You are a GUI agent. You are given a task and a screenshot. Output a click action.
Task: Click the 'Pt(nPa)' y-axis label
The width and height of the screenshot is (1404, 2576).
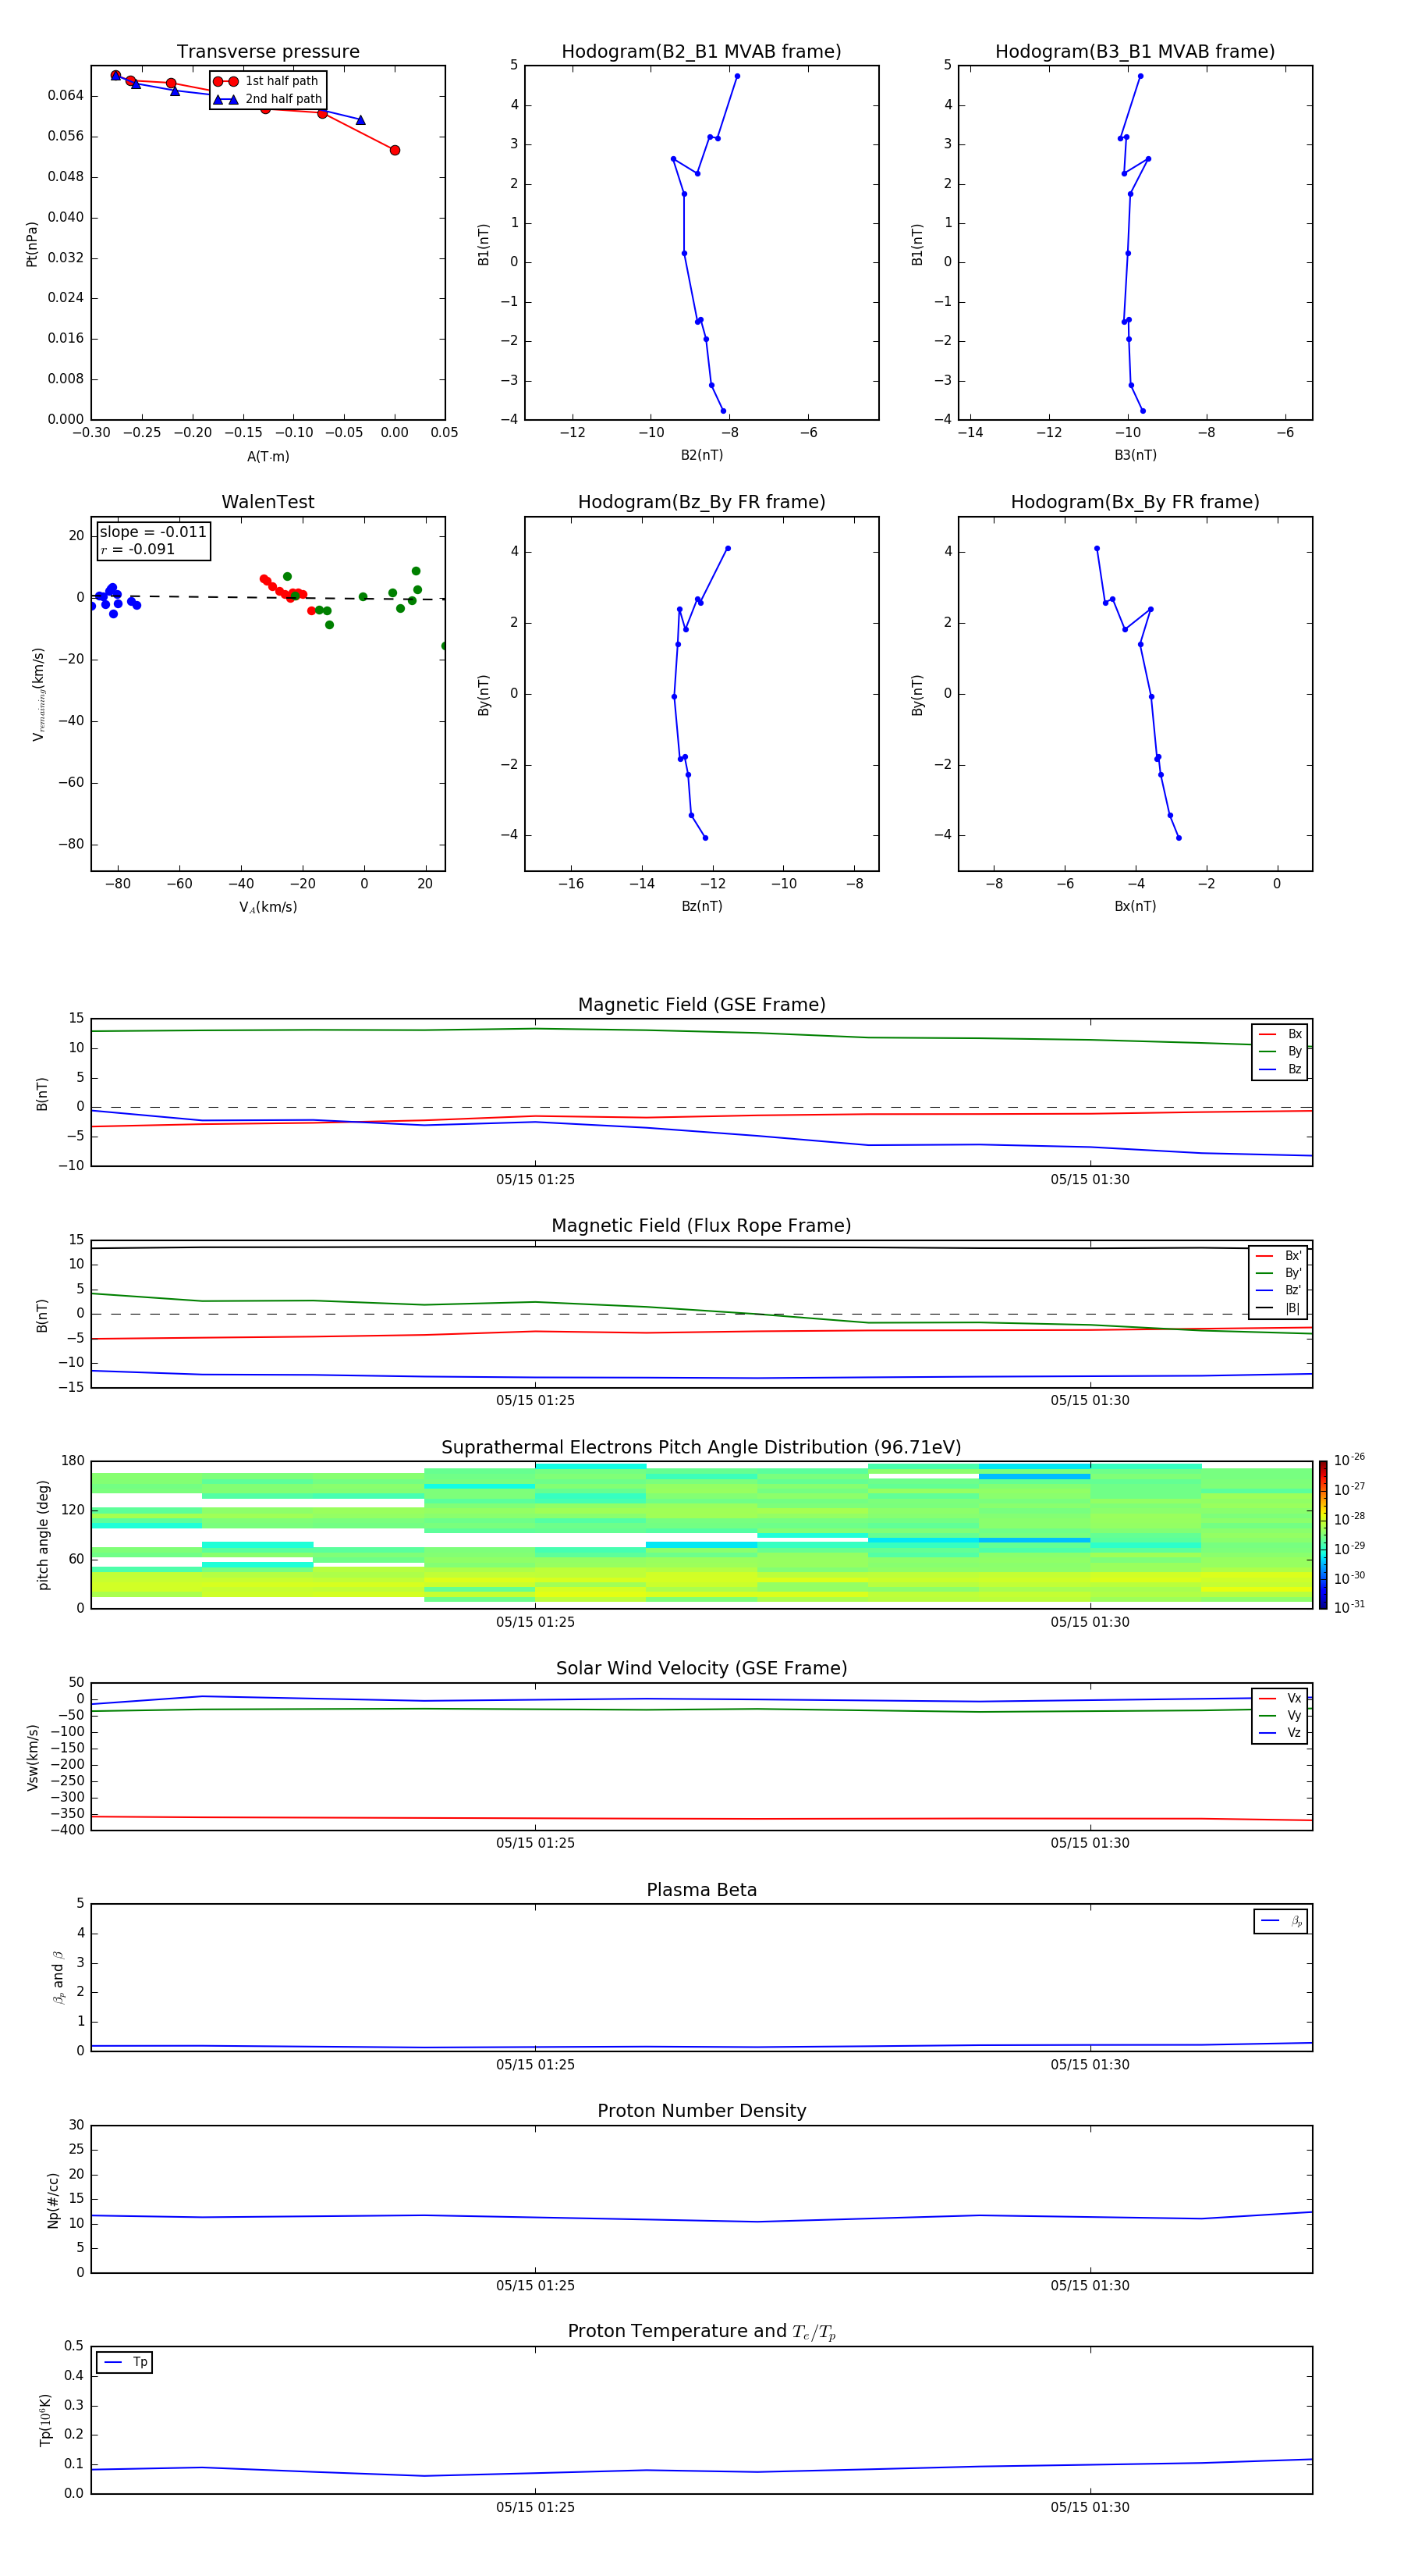tap(32, 244)
